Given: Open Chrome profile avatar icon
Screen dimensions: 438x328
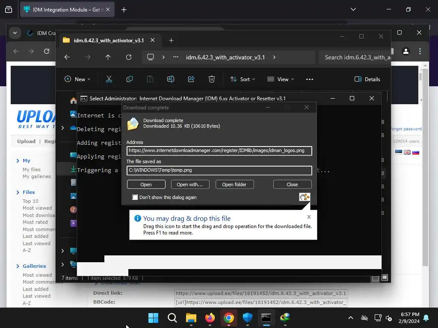Looking at the screenshot, I should (x=405, y=51).
